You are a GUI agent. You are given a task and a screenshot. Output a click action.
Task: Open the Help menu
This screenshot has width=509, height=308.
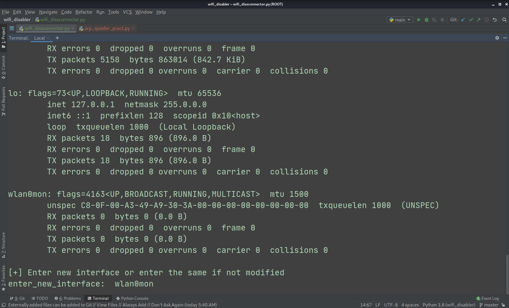(x=161, y=12)
